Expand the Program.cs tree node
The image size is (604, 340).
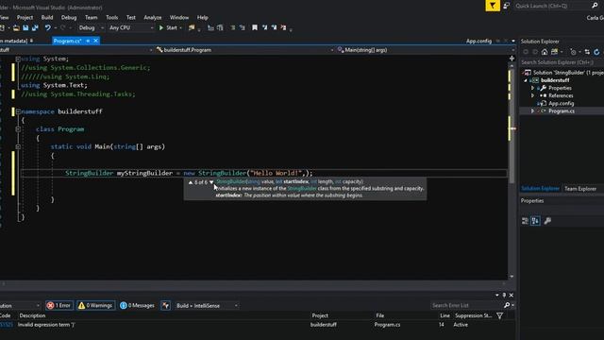coord(532,111)
